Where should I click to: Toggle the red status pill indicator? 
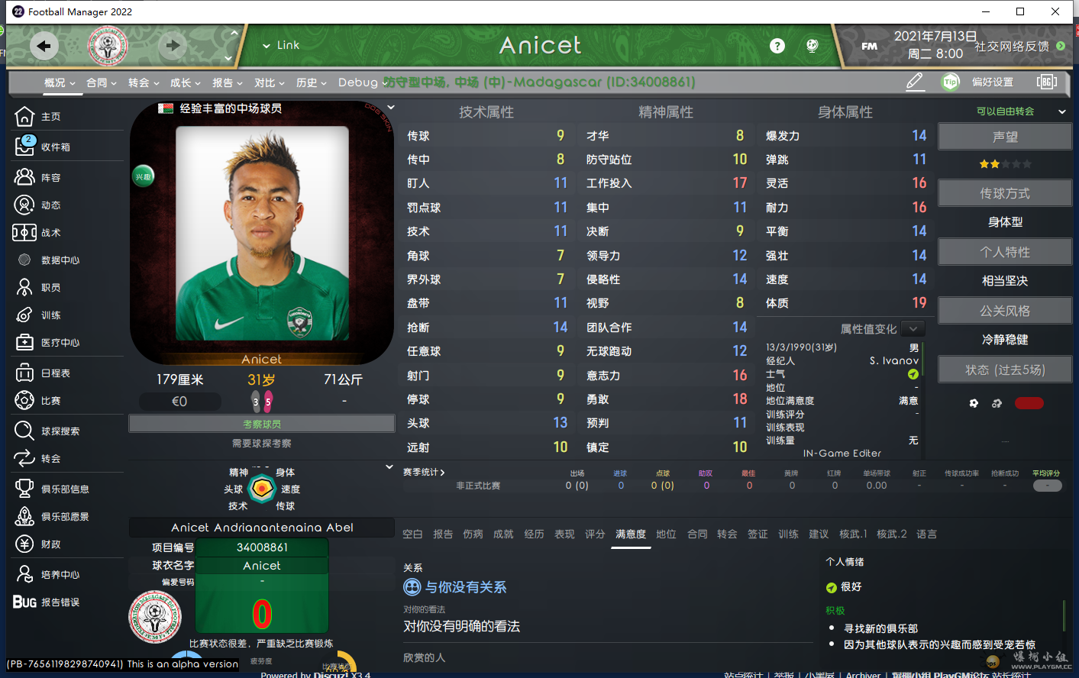[1029, 403]
